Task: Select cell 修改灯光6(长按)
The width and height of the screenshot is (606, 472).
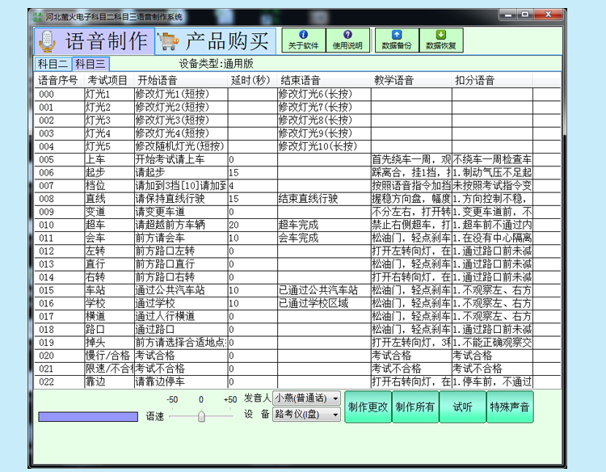Action: [x=324, y=94]
